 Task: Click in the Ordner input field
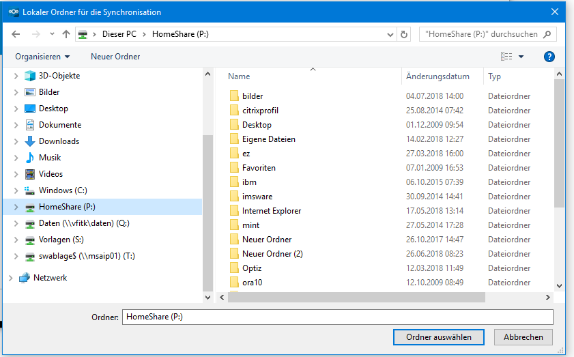[x=338, y=317]
